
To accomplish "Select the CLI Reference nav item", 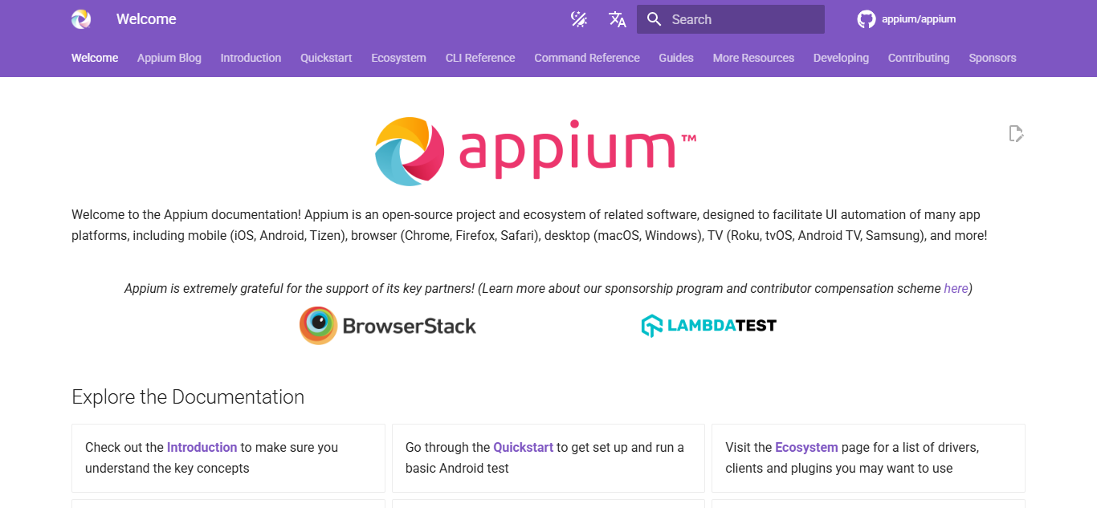I will pyautogui.click(x=479, y=57).
